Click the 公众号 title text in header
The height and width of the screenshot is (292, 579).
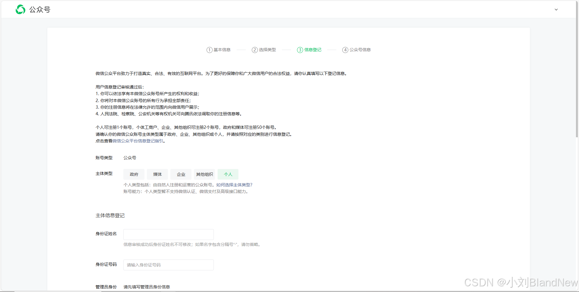point(40,10)
